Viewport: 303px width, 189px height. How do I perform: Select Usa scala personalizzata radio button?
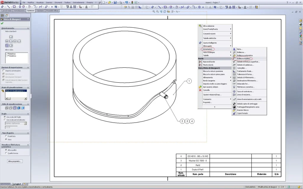click(5, 120)
